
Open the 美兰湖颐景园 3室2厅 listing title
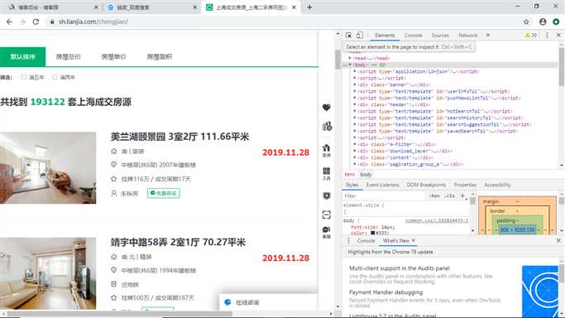click(x=180, y=137)
